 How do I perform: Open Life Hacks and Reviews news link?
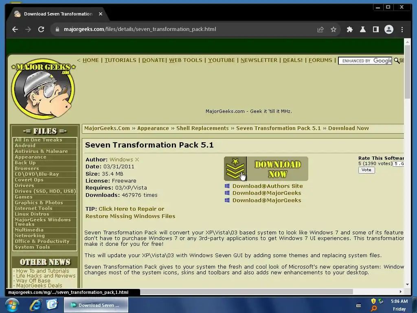click(46, 276)
